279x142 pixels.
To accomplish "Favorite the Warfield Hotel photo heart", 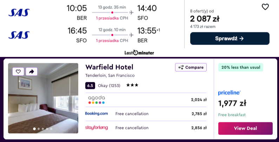I will click(18, 71).
